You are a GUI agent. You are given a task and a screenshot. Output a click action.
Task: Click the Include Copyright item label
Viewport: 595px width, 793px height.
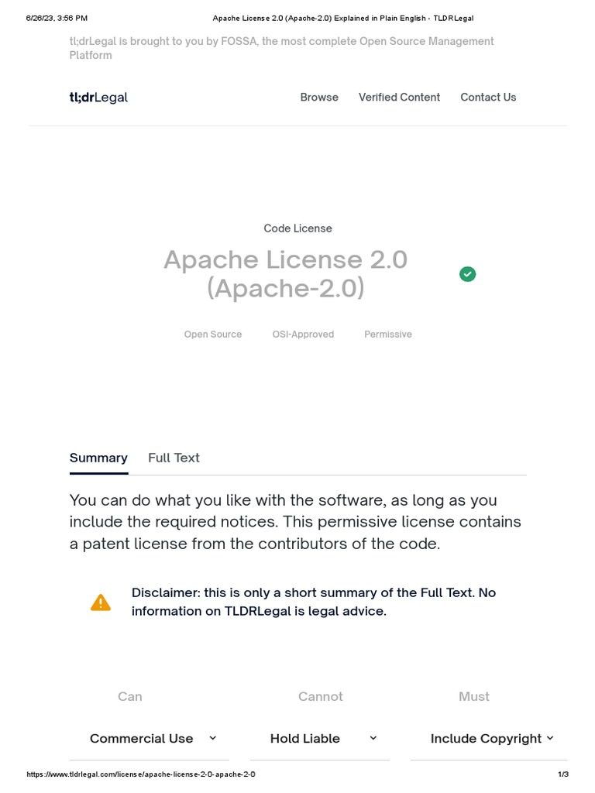(x=486, y=739)
